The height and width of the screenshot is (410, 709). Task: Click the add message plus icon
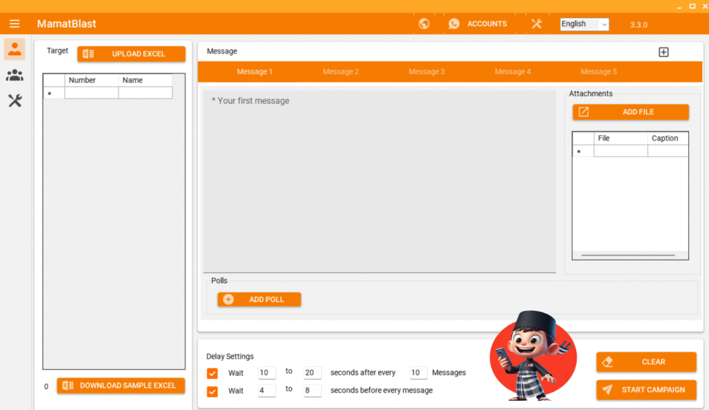[663, 52]
